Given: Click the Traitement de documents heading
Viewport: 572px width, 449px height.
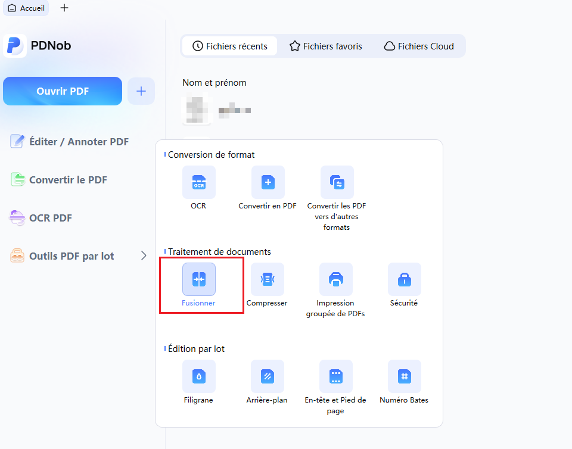Looking at the screenshot, I should click(x=219, y=252).
